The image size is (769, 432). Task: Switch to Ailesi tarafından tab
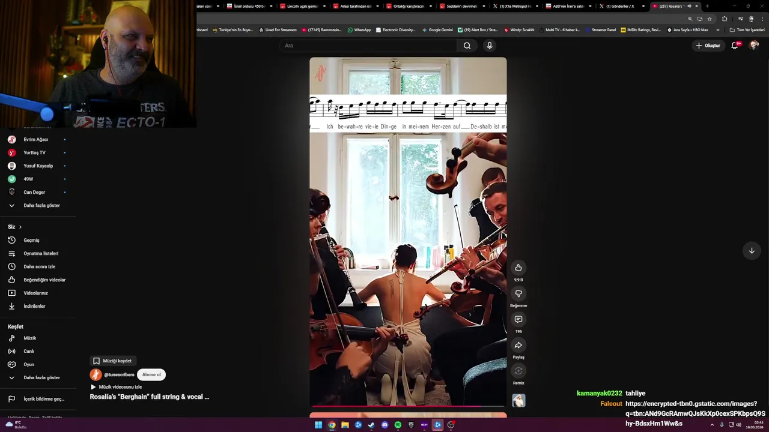click(x=356, y=6)
